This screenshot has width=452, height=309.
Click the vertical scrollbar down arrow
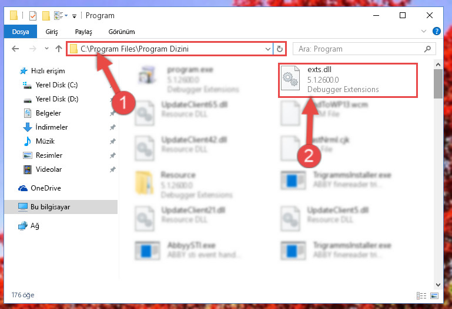coord(438,284)
